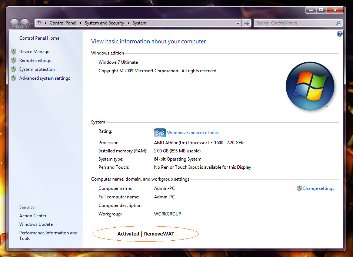Click the blue help question mark icon
The width and height of the screenshot is (353, 257).
(339, 34)
